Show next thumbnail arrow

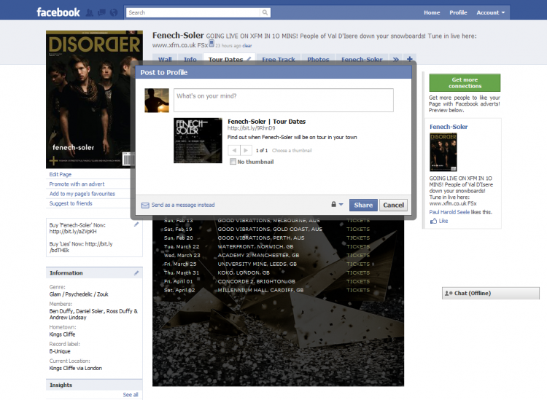coord(246,150)
